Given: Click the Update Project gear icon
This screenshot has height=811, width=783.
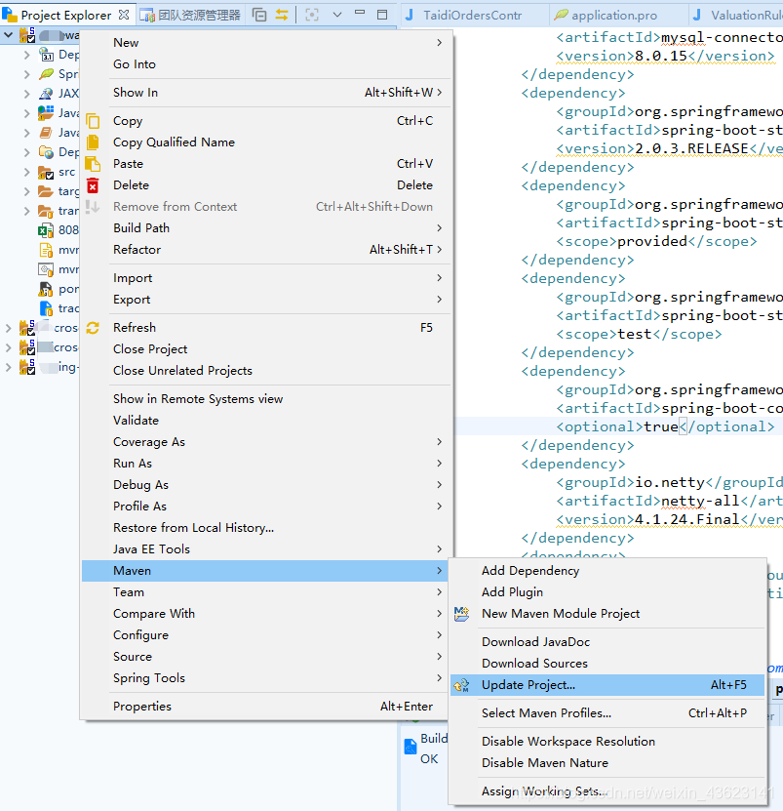Looking at the screenshot, I should pos(461,685).
